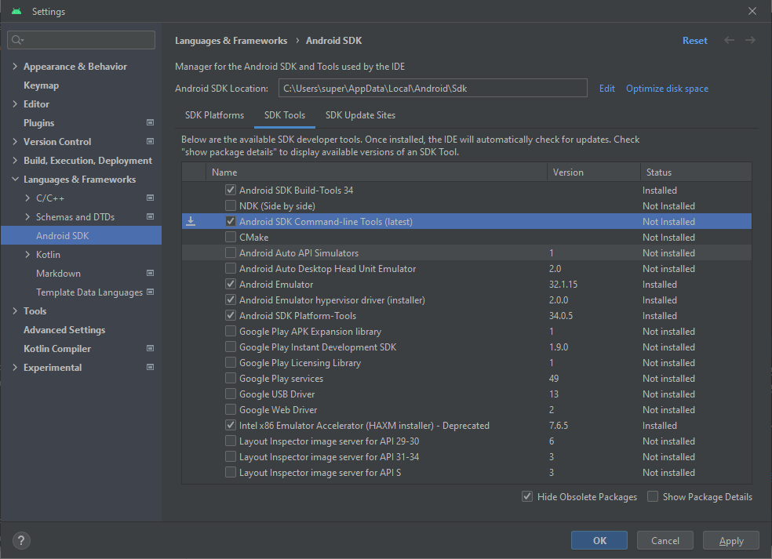
Task: Expand the Appearance & Behavior section
Action: pos(16,67)
